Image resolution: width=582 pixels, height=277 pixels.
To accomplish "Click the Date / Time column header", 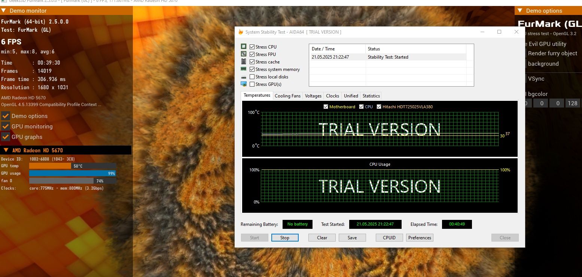I will (337, 49).
